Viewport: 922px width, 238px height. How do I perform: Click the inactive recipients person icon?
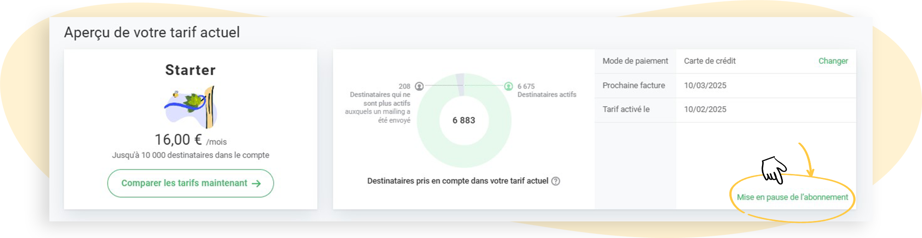coord(419,86)
